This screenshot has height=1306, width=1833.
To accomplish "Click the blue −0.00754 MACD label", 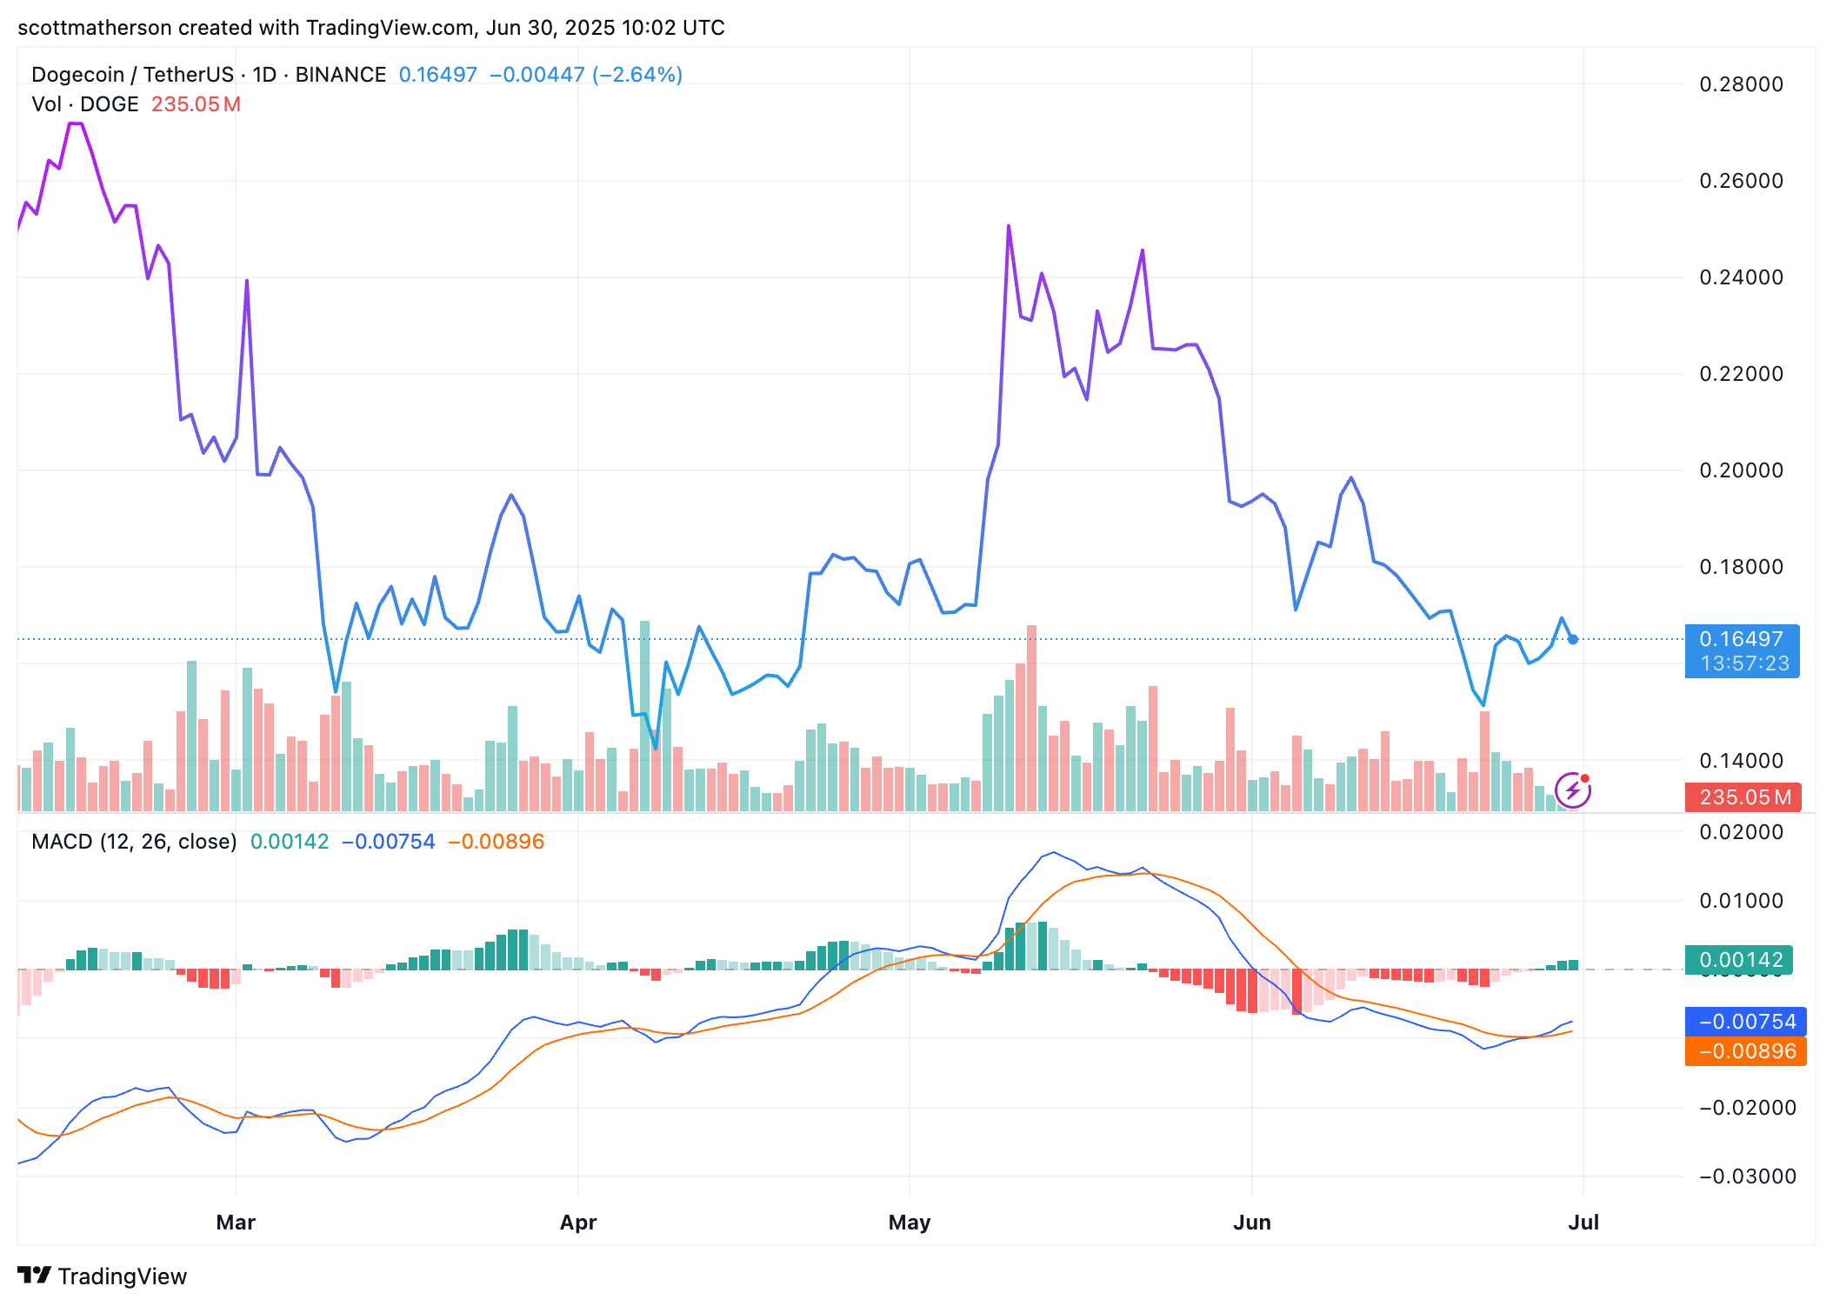I will [x=1747, y=1022].
